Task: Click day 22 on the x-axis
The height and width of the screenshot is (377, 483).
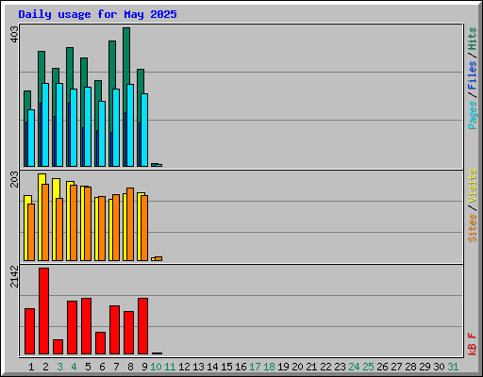Action: point(325,367)
